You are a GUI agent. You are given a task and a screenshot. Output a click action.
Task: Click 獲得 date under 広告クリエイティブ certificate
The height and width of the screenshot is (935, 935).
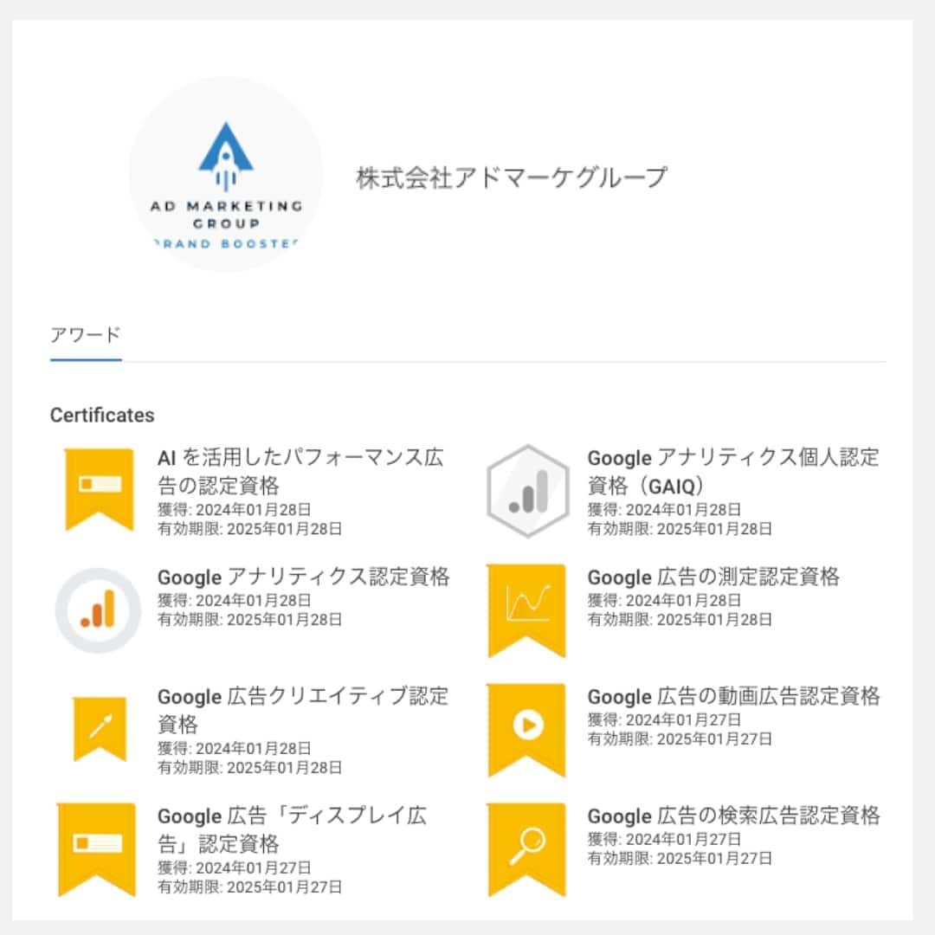235,748
